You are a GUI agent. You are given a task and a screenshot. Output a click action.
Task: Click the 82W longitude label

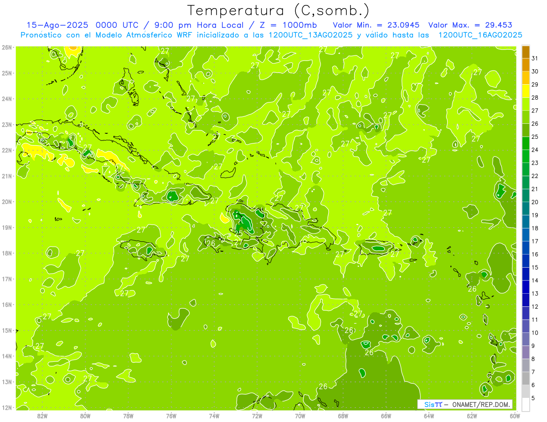tap(42, 416)
